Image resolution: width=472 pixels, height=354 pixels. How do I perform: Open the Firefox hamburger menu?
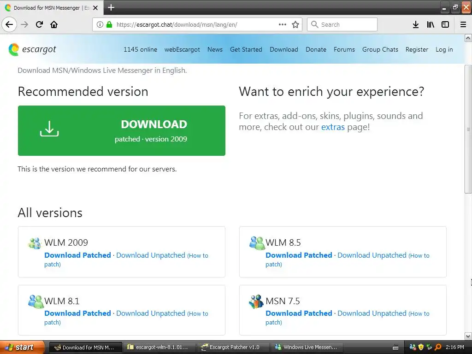click(x=463, y=24)
